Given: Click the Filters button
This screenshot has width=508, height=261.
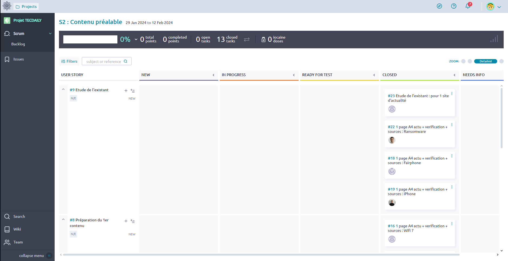Looking at the screenshot, I should click(x=69, y=61).
